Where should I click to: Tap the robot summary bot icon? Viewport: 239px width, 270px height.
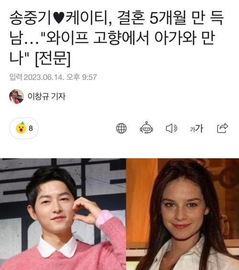click(x=146, y=128)
